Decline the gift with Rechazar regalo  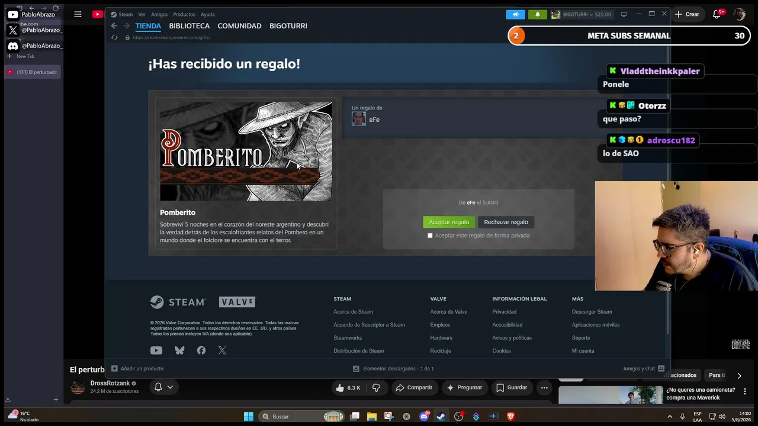(506, 222)
